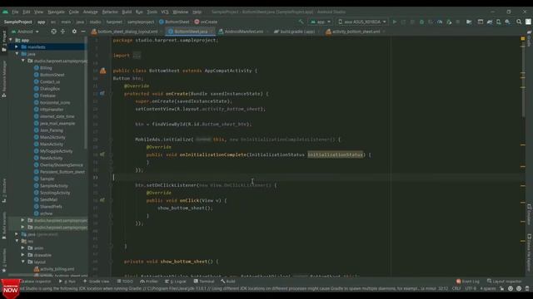Open Search Everywhere magnifier icon
The image size is (533, 299).
(519, 22)
